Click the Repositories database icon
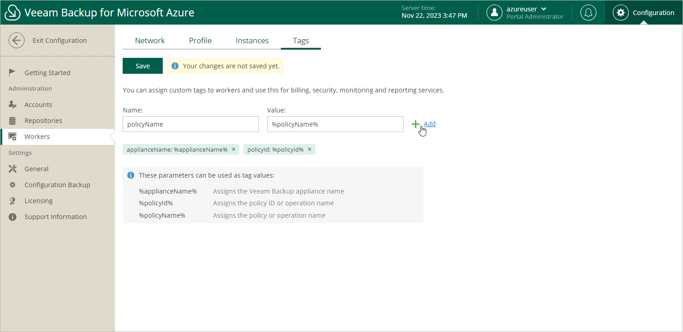 click(x=13, y=121)
